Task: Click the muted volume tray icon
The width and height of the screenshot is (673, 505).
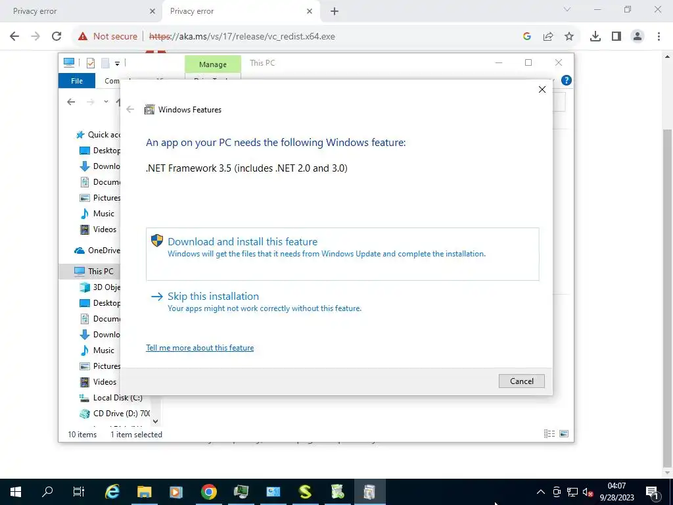Action: [588, 492]
